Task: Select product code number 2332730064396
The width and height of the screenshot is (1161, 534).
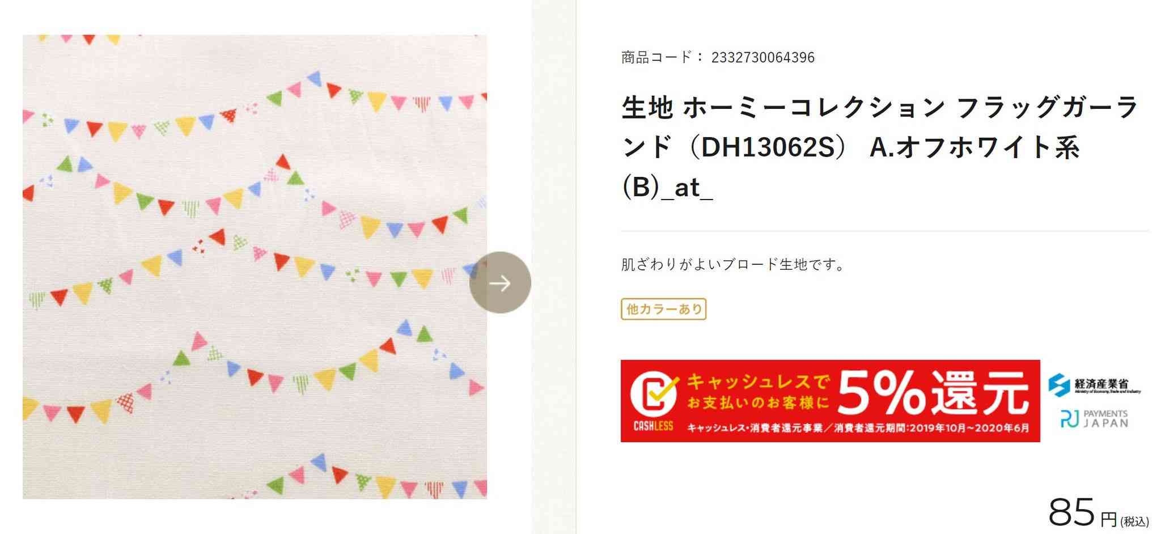Action: pyautogui.click(x=762, y=57)
